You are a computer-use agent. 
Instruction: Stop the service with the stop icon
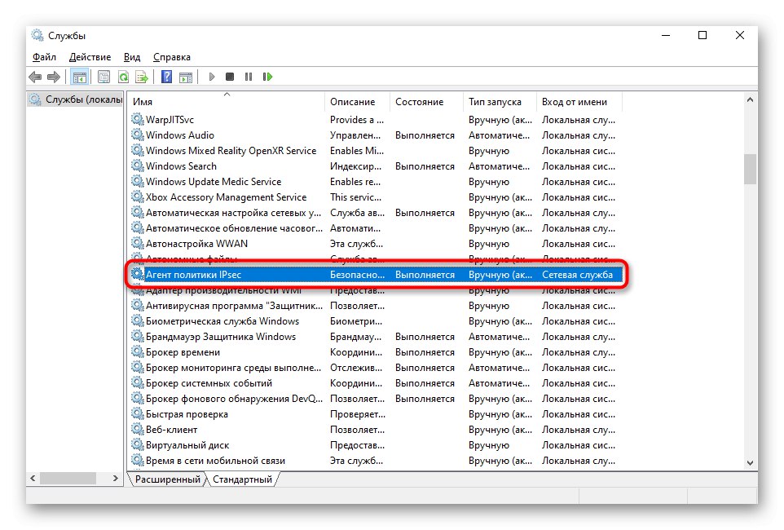230,77
